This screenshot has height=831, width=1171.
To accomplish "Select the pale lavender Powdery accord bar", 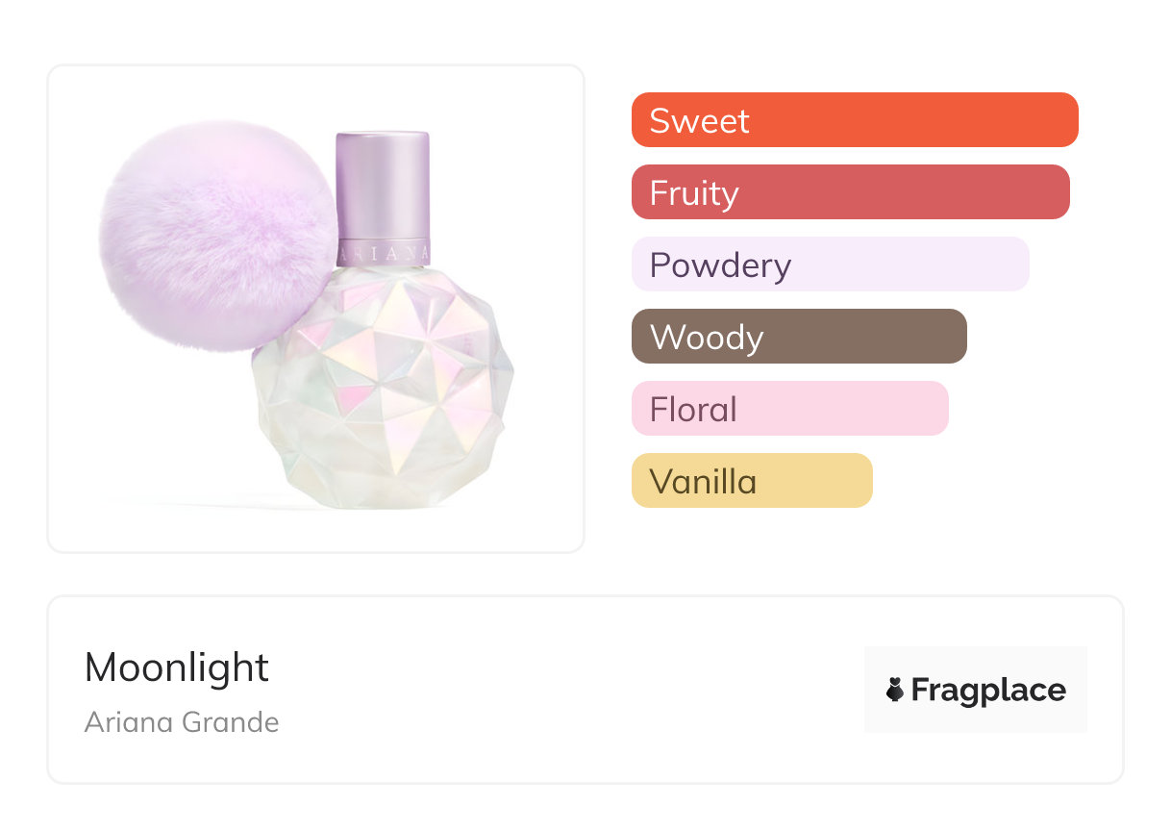I will coord(894,264).
